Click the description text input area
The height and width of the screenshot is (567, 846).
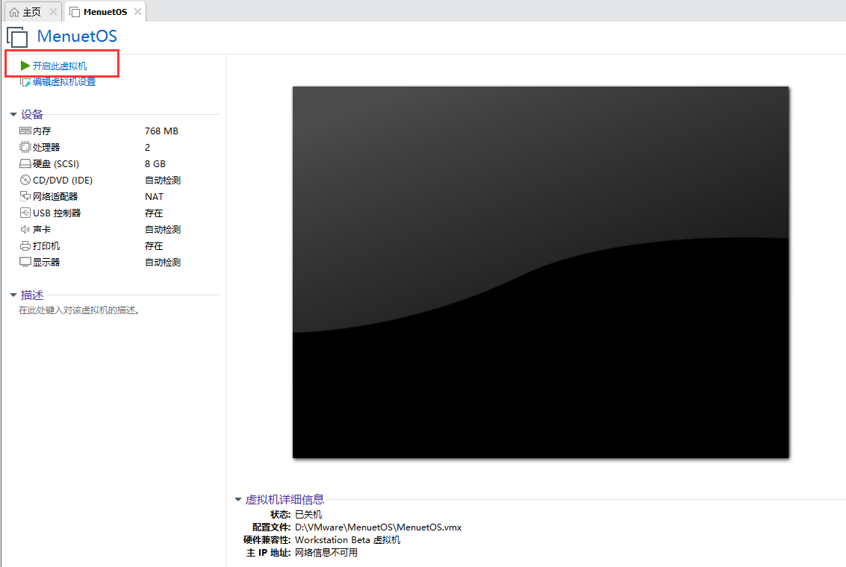point(80,310)
